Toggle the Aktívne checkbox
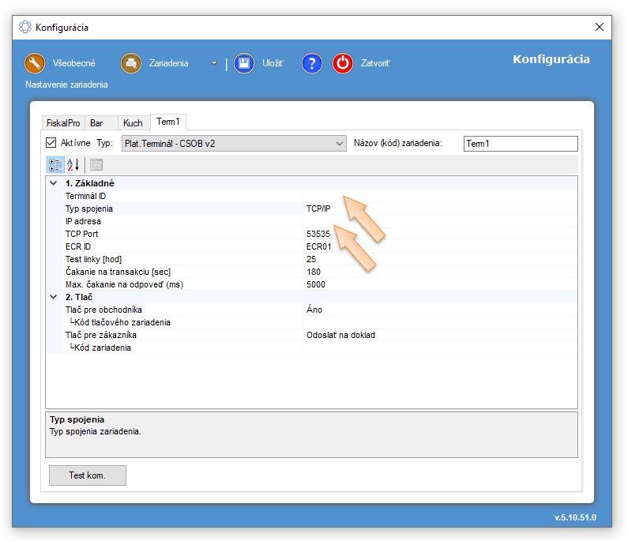 (52, 143)
